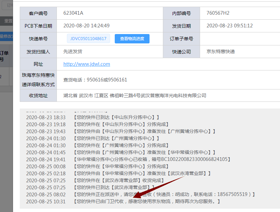Click the 京东特惠快递 courier company value
The width and height of the screenshot is (280, 212).
point(220,51)
